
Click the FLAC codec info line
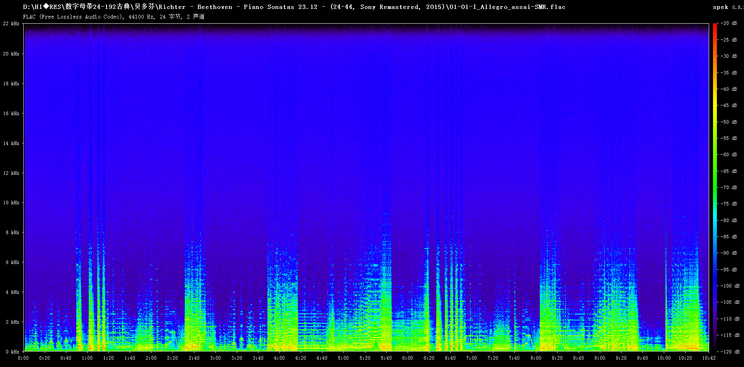point(114,17)
